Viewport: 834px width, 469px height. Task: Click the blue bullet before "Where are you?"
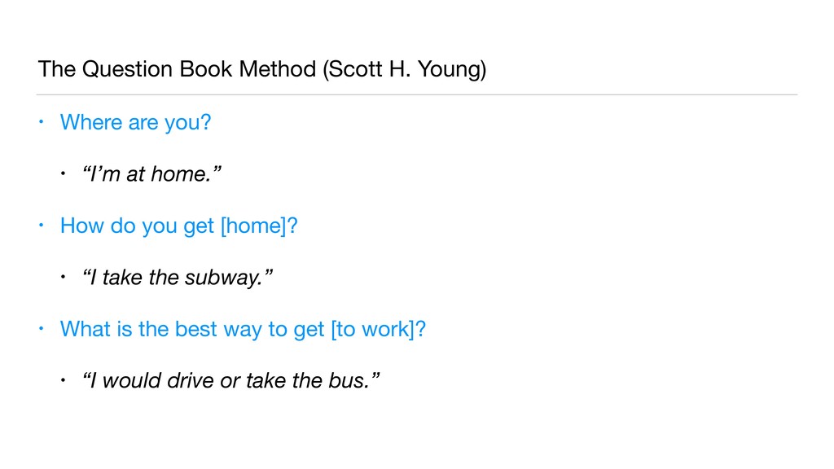(41, 122)
